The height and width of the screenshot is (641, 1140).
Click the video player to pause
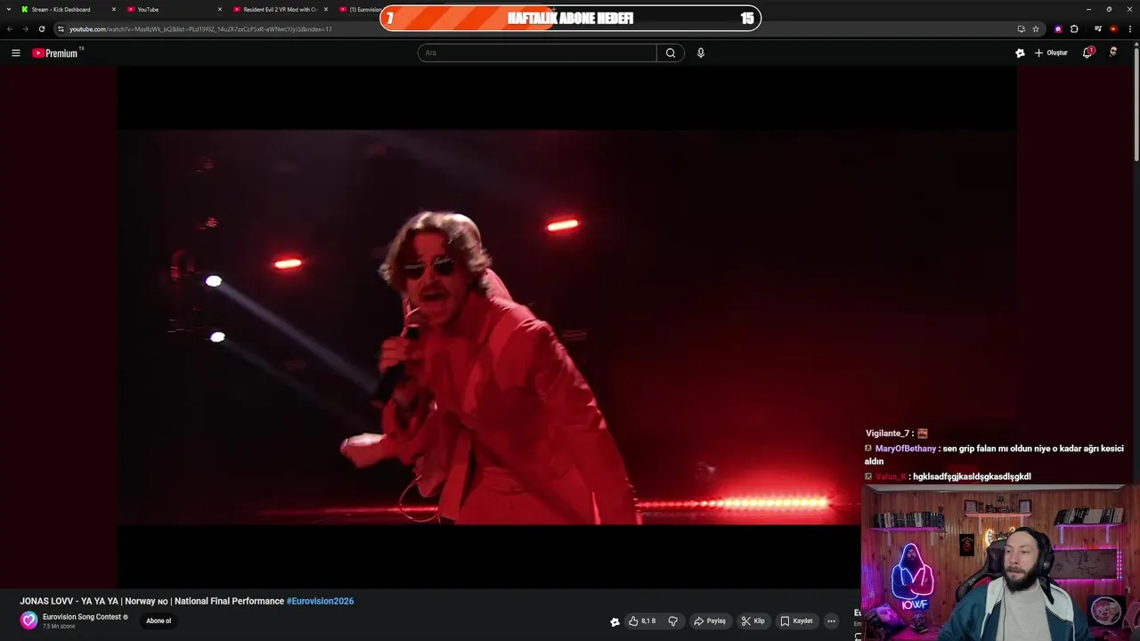pos(567,327)
